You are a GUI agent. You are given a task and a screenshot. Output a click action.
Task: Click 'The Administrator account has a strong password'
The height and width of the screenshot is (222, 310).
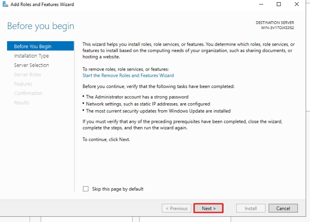pos(137,97)
